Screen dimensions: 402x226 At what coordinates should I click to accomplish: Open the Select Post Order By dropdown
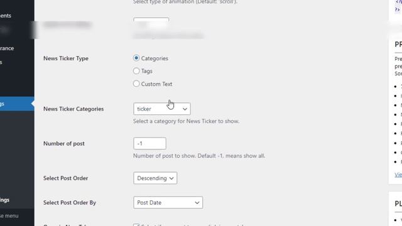(168, 203)
